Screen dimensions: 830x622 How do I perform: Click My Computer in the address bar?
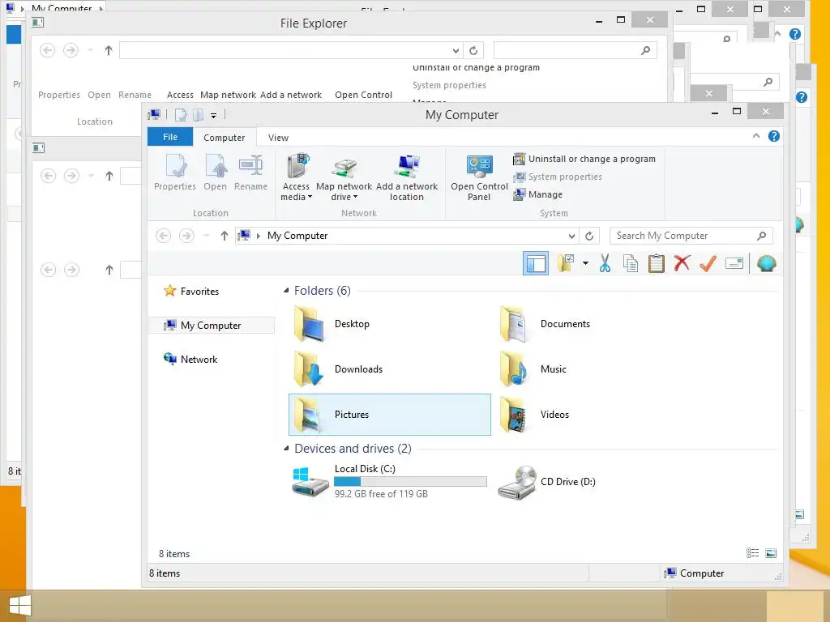(x=297, y=236)
